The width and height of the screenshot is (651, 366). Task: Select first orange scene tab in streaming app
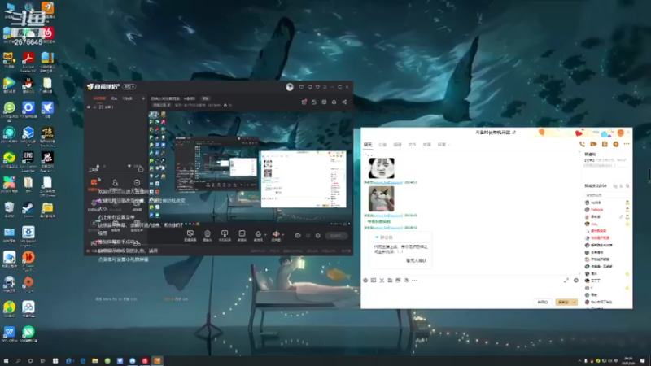coord(98,98)
